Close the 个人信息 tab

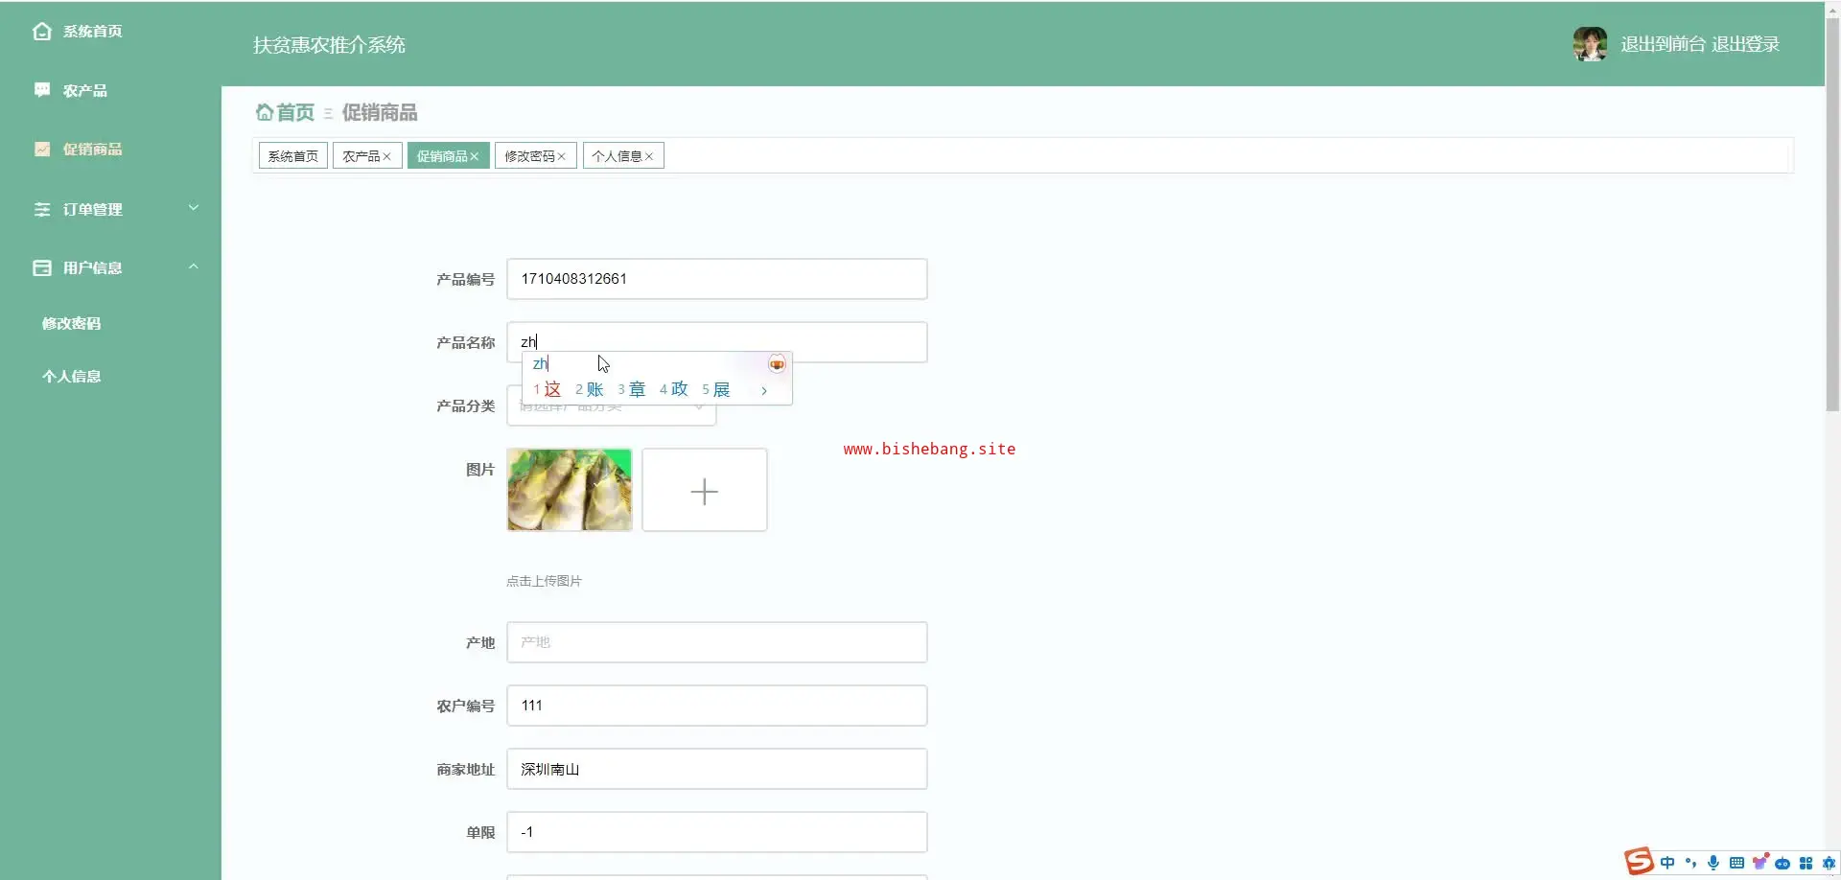pyautogui.click(x=649, y=156)
